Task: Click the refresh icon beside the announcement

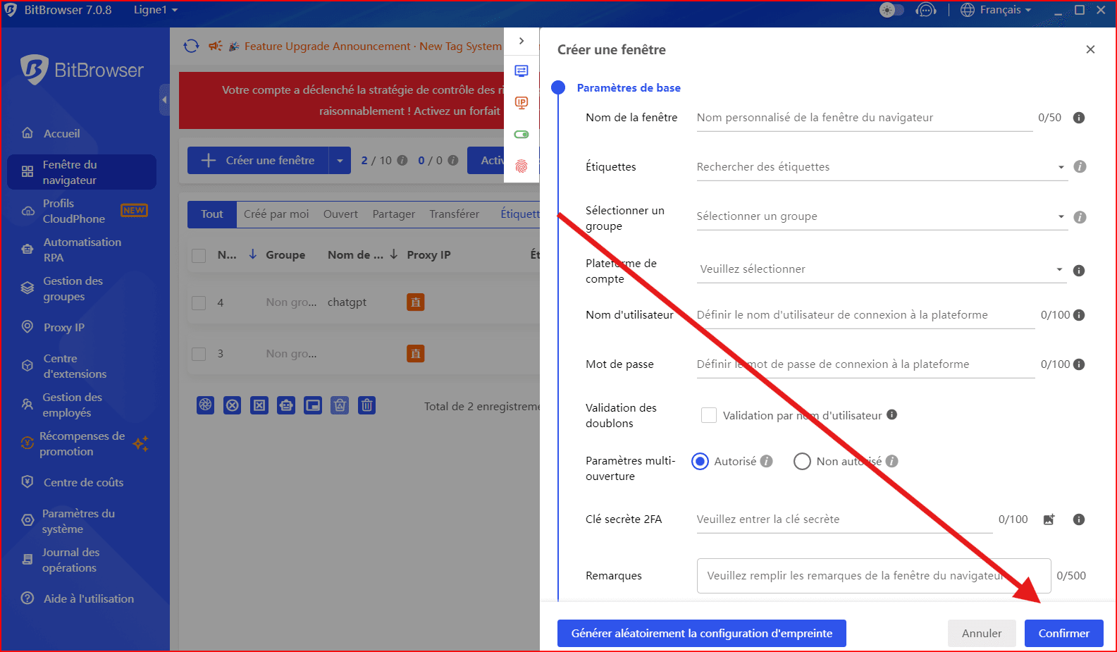Action: pos(191,46)
